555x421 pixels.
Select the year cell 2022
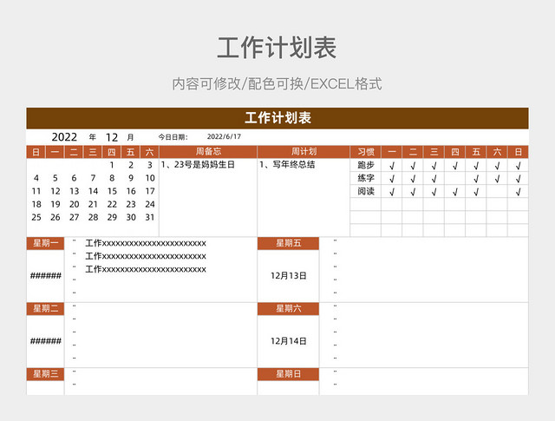point(64,137)
